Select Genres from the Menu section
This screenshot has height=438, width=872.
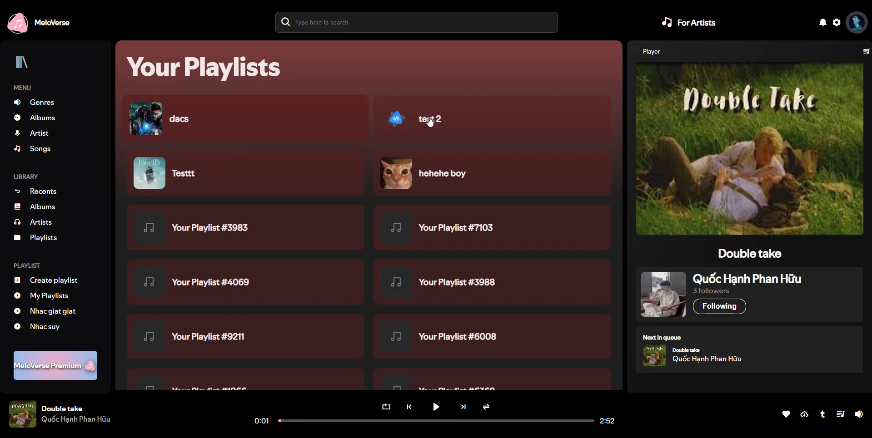[42, 102]
